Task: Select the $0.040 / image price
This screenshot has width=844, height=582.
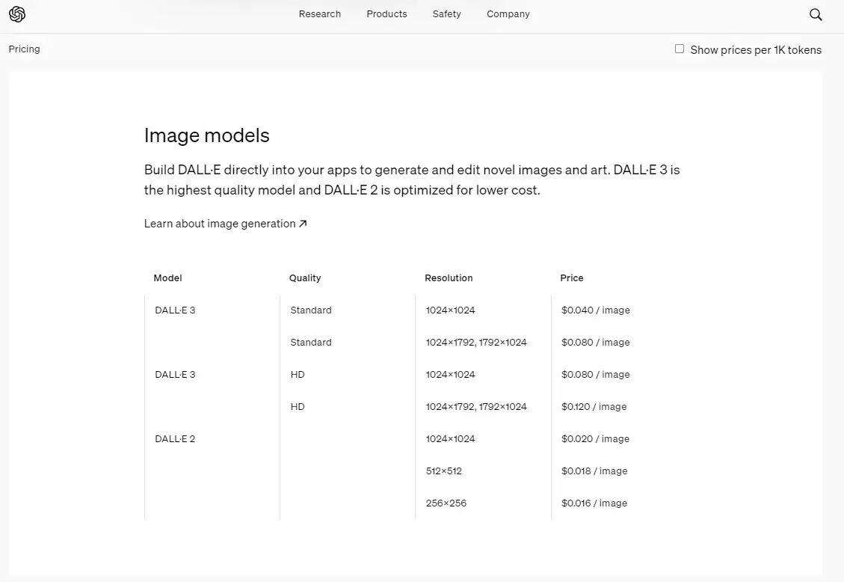Action: tap(595, 310)
